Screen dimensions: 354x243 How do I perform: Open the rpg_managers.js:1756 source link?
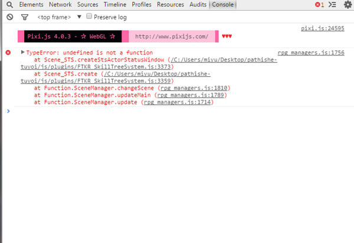pyautogui.click(x=311, y=53)
